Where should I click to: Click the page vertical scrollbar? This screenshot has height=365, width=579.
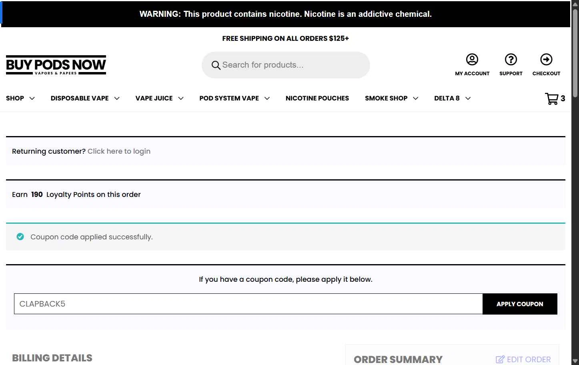click(x=575, y=182)
